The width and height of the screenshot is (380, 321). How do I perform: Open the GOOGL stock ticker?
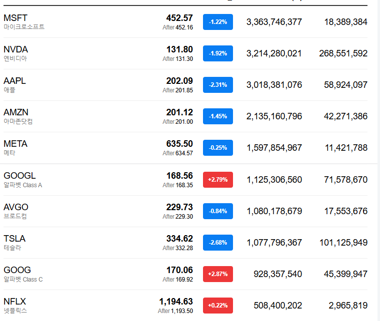19,176
